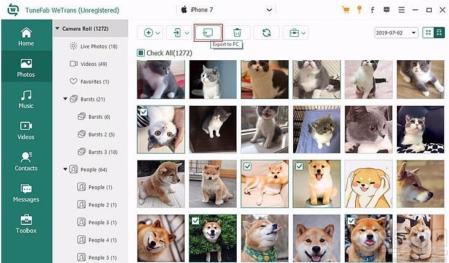Uncheck the Shiba in bushes photo checkbox
The width and height of the screenshot is (449, 263).
(x=195, y=221)
